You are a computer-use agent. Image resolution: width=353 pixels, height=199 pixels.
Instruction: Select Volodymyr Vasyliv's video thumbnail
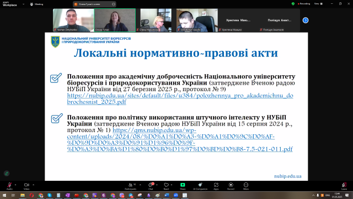pos(197,20)
